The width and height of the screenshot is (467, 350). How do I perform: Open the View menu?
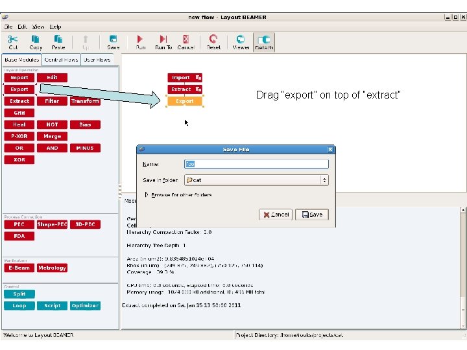(38, 27)
